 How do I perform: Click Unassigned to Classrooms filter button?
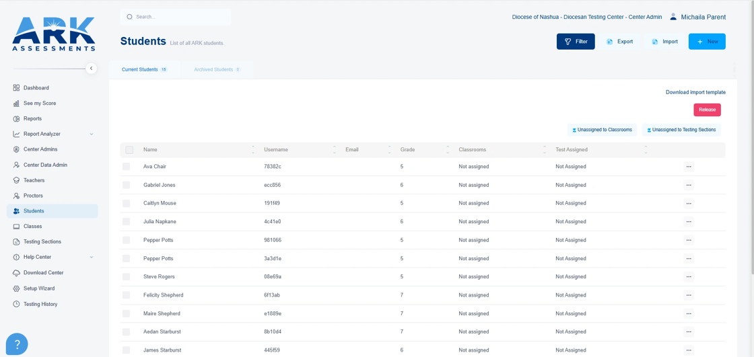point(602,130)
